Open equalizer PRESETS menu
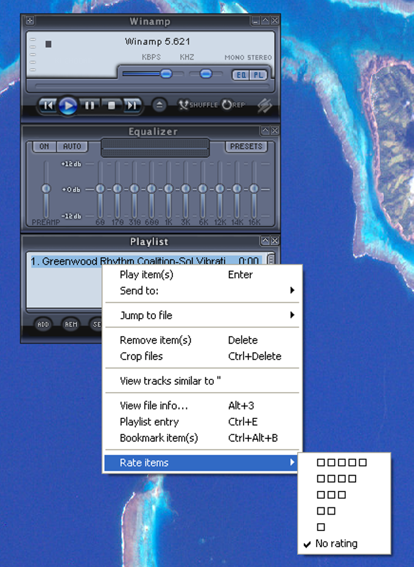This screenshot has width=414, height=567. (246, 146)
